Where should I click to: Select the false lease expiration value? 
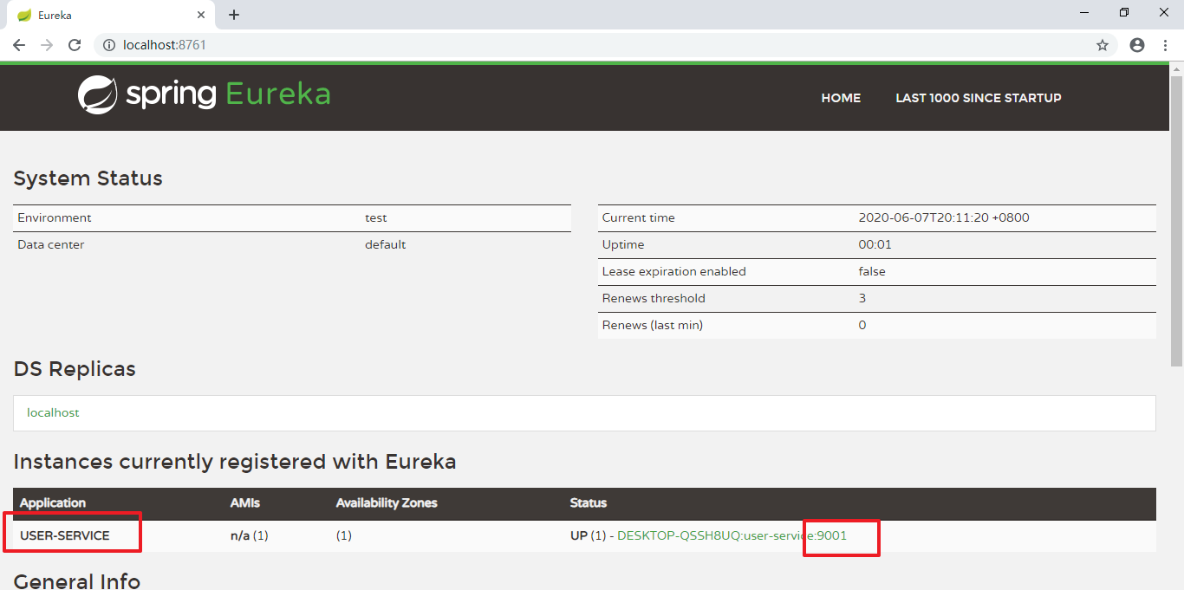tap(872, 271)
